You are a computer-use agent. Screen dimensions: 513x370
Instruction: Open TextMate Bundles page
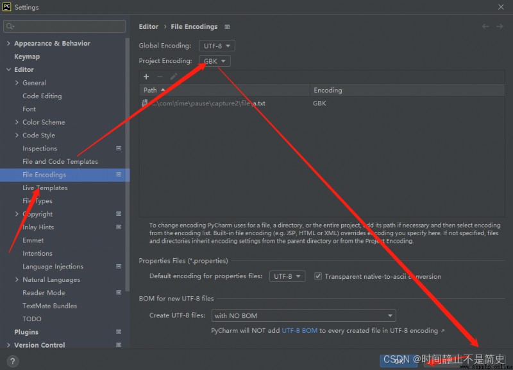(50, 306)
